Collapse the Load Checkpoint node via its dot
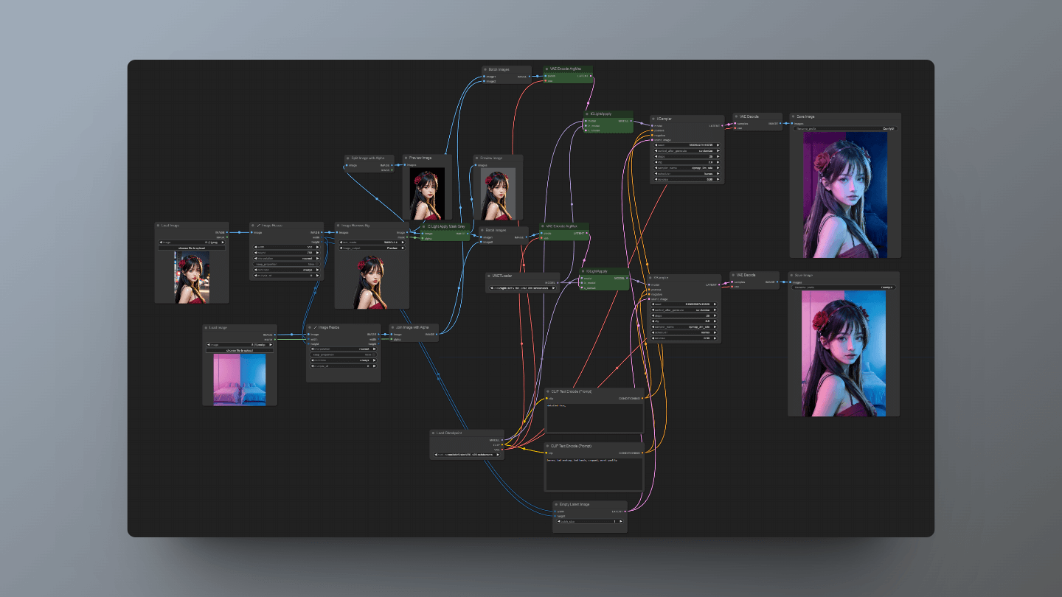This screenshot has height=597, width=1062. (434, 433)
